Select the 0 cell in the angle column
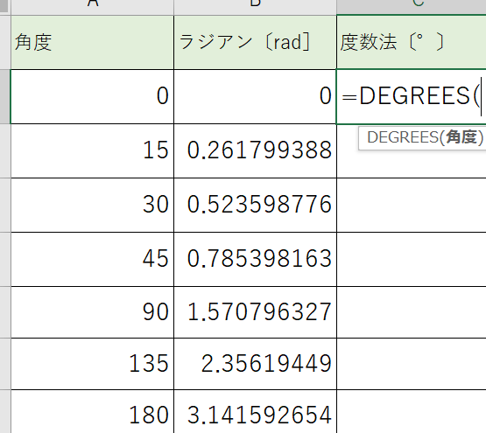The width and height of the screenshot is (486, 433). point(92,96)
